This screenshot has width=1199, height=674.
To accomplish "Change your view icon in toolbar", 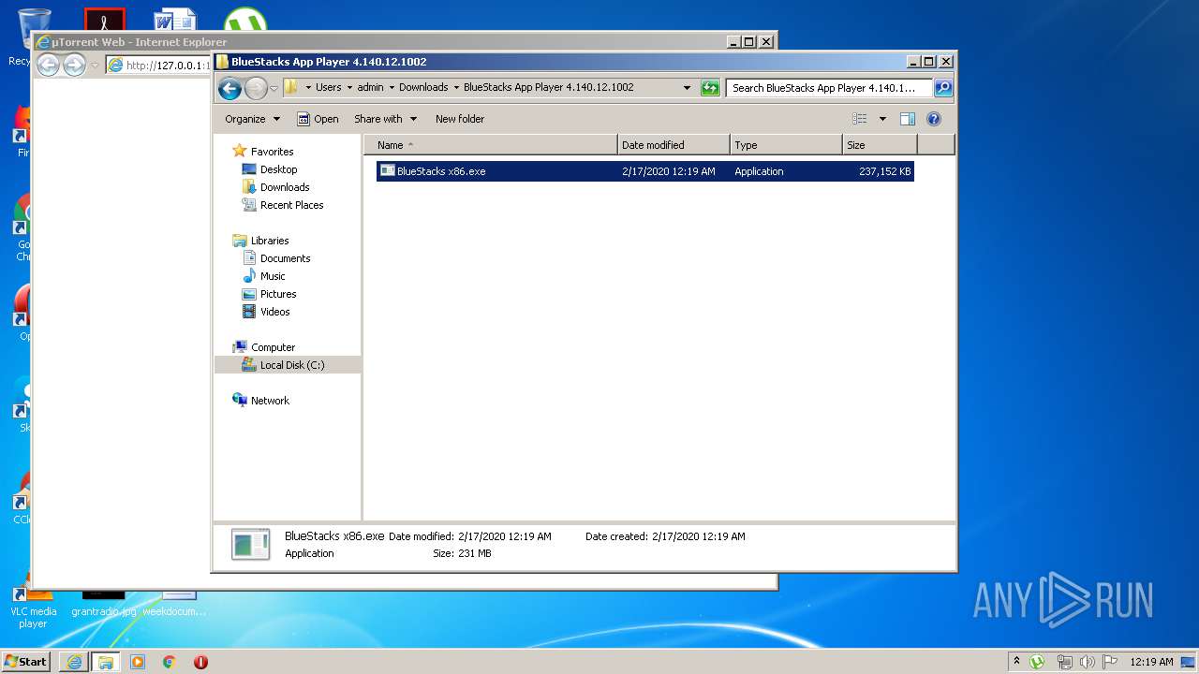I will [x=860, y=119].
